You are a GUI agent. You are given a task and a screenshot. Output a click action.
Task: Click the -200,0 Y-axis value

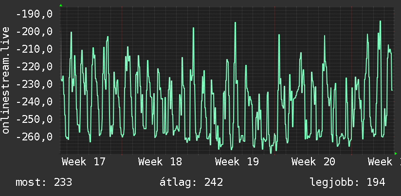pyautogui.click(x=34, y=32)
